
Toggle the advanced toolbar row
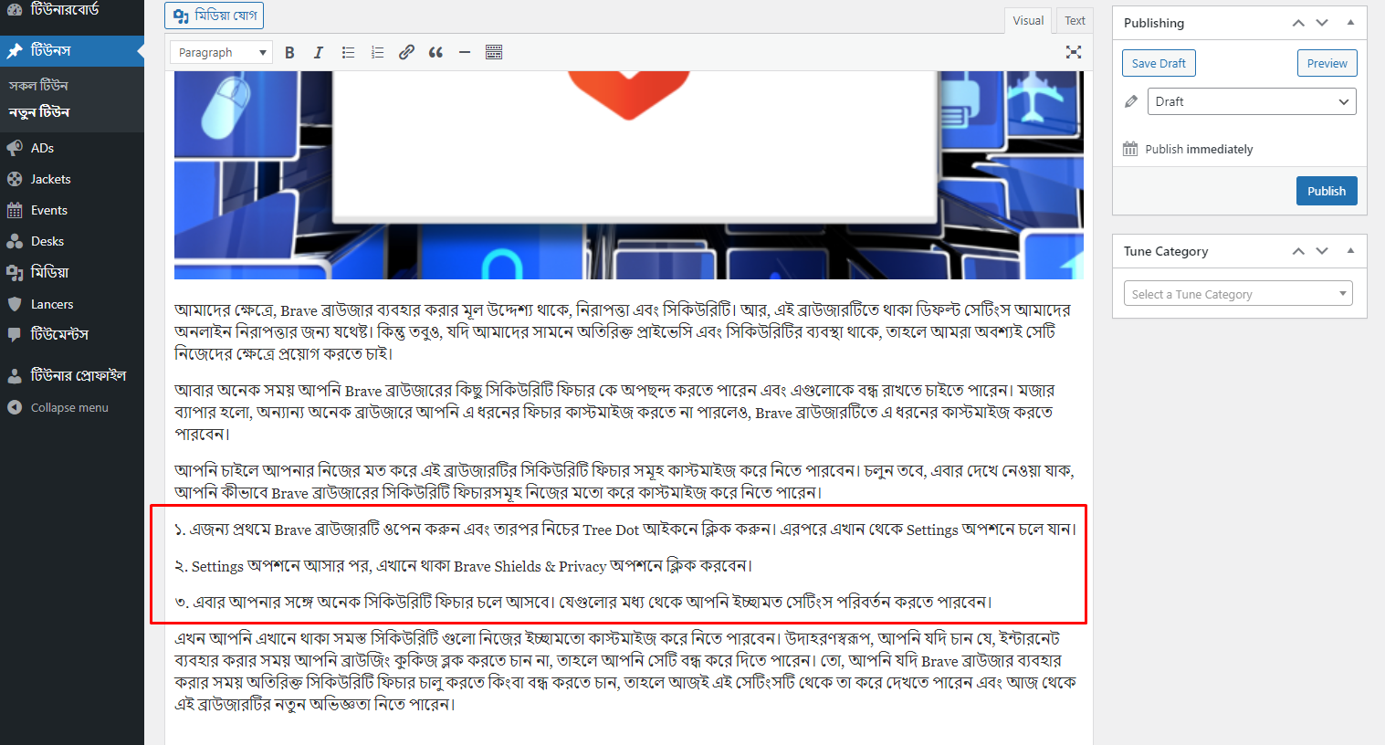[494, 52]
